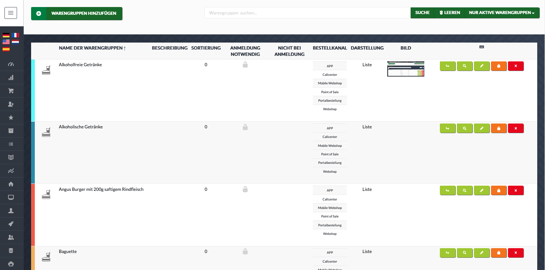The height and width of the screenshot is (270, 545).
Task: Open list sidebar icon
Action: coord(11,144)
